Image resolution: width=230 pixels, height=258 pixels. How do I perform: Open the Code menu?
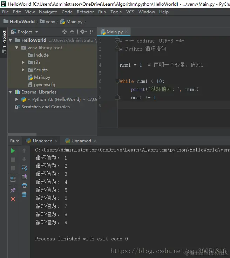pos(67,12)
